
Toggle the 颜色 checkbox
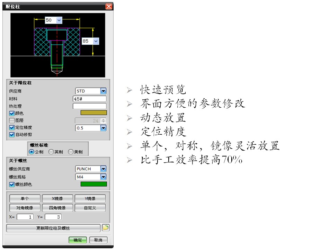pyautogui.click(x=12, y=113)
